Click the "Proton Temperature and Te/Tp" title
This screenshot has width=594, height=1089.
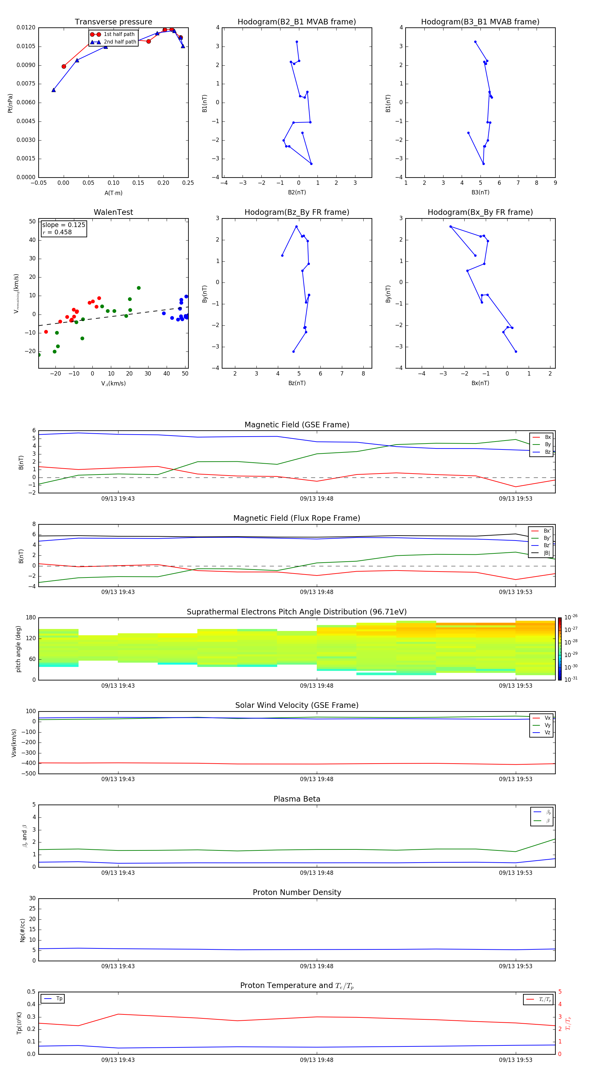click(x=297, y=986)
